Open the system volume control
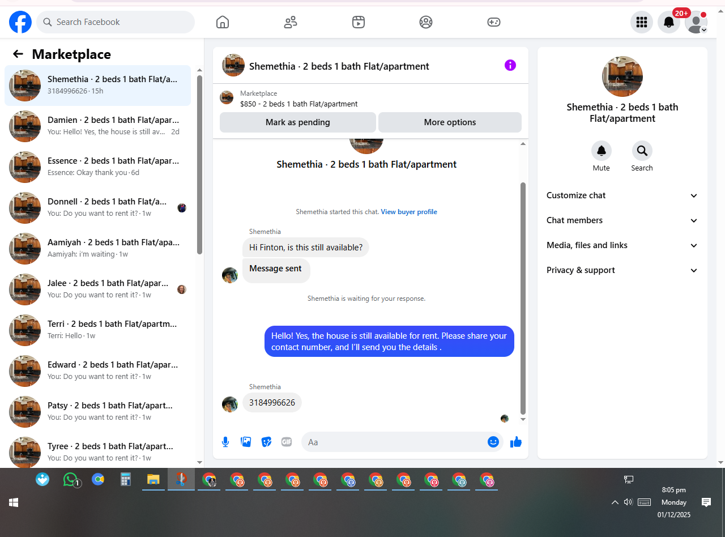 (628, 502)
